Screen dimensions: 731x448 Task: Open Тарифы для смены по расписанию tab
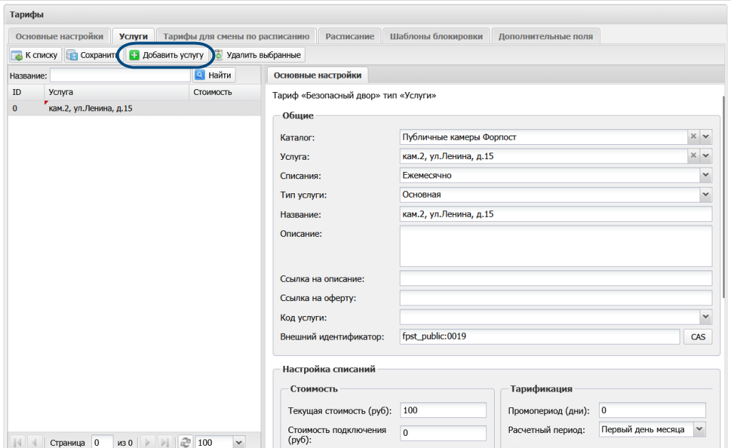236,36
